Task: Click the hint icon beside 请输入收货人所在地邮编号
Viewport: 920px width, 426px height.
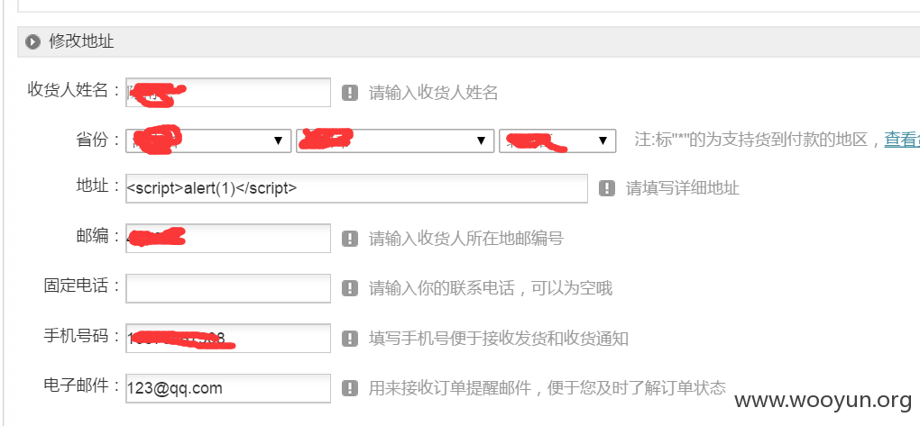Action: pyautogui.click(x=350, y=238)
